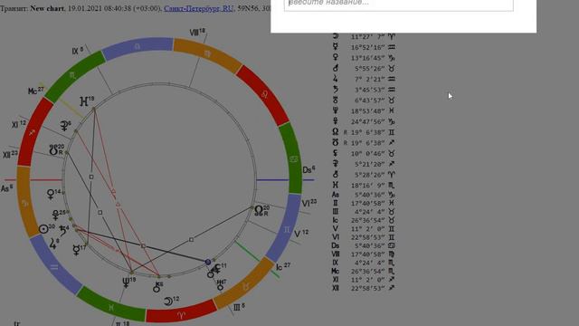
Task: Click the Mars symbol in the positions table
Action: 336,68
